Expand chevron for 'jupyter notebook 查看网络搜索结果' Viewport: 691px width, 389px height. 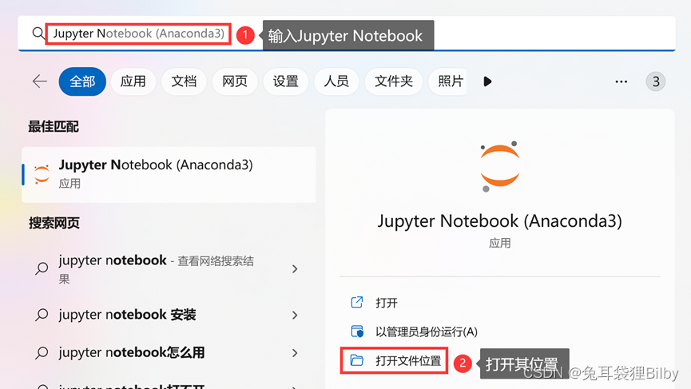[295, 268]
